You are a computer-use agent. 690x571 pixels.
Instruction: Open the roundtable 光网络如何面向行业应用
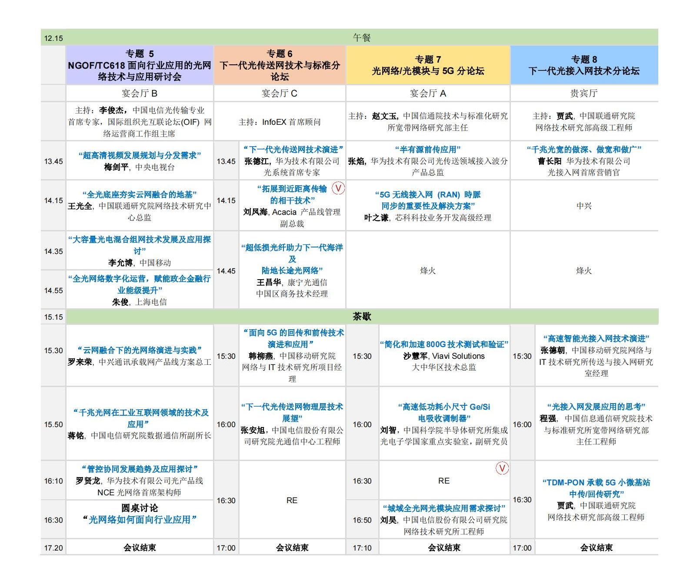[x=140, y=520]
